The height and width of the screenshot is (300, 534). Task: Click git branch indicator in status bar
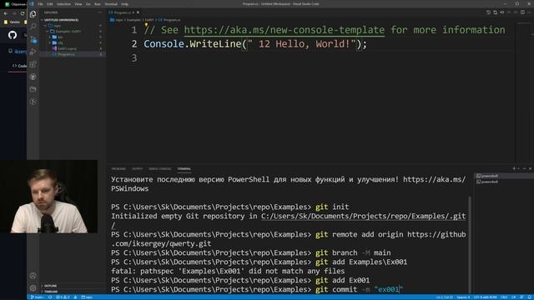point(38,297)
